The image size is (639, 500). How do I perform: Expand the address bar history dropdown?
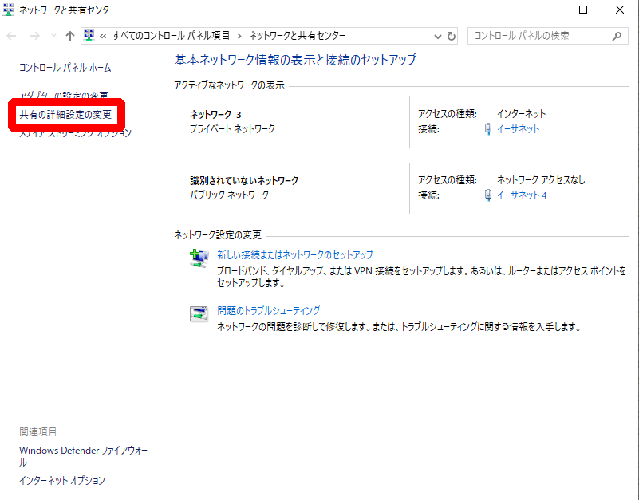coord(437,36)
